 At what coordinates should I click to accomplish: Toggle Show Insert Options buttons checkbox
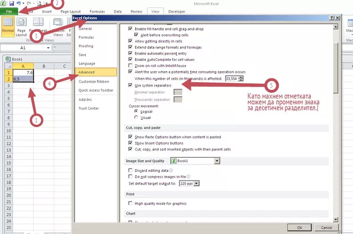(130, 143)
